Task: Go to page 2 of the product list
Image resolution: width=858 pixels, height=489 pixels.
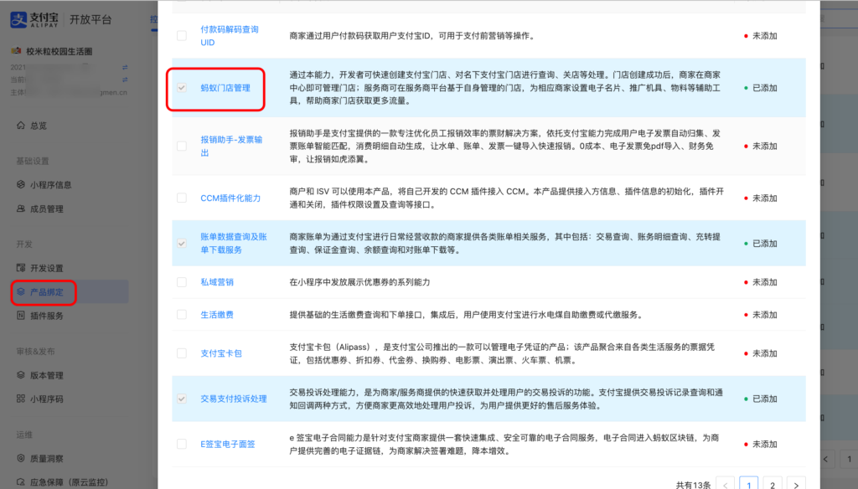Action: (772, 483)
